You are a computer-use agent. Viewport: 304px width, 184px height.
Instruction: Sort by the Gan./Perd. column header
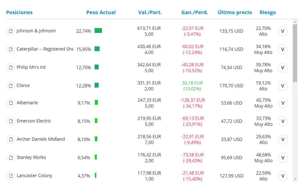195,12
